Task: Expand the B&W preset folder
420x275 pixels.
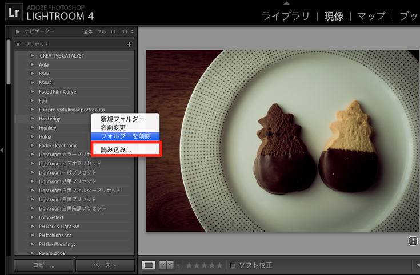Action: [x=32, y=74]
